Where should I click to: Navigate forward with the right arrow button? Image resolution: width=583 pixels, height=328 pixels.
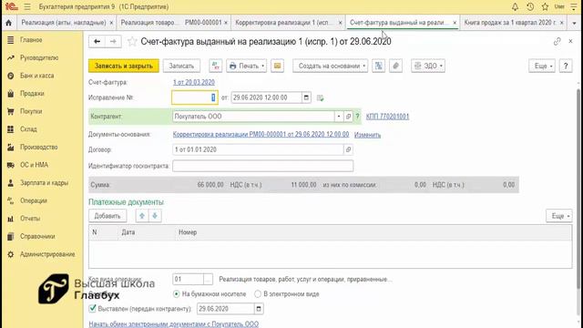point(113,41)
